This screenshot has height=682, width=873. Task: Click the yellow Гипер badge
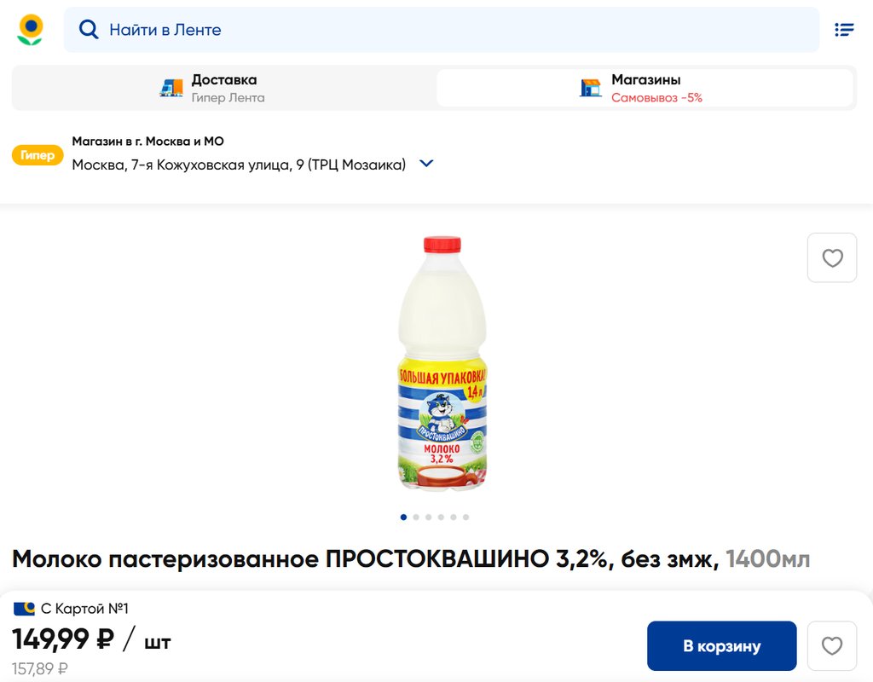tap(38, 155)
